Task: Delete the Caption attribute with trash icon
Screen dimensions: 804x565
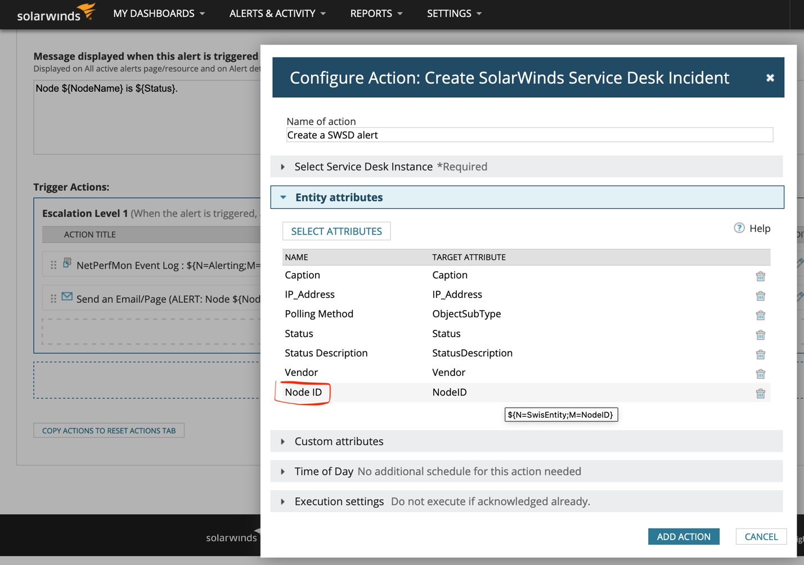Action: 760,276
